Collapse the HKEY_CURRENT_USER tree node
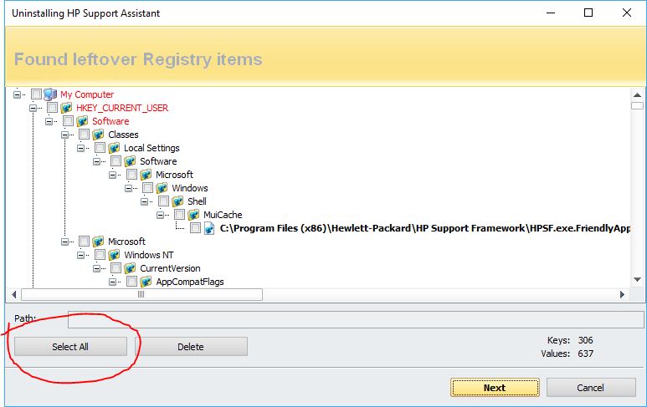Image resolution: width=647 pixels, height=407 pixels. tap(33, 108)
